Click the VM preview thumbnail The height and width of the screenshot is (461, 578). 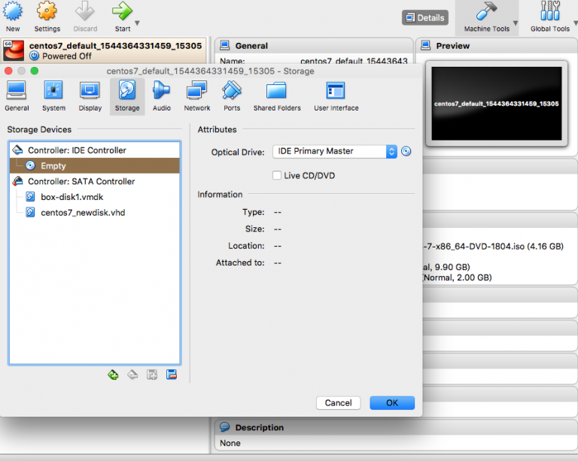497,103
